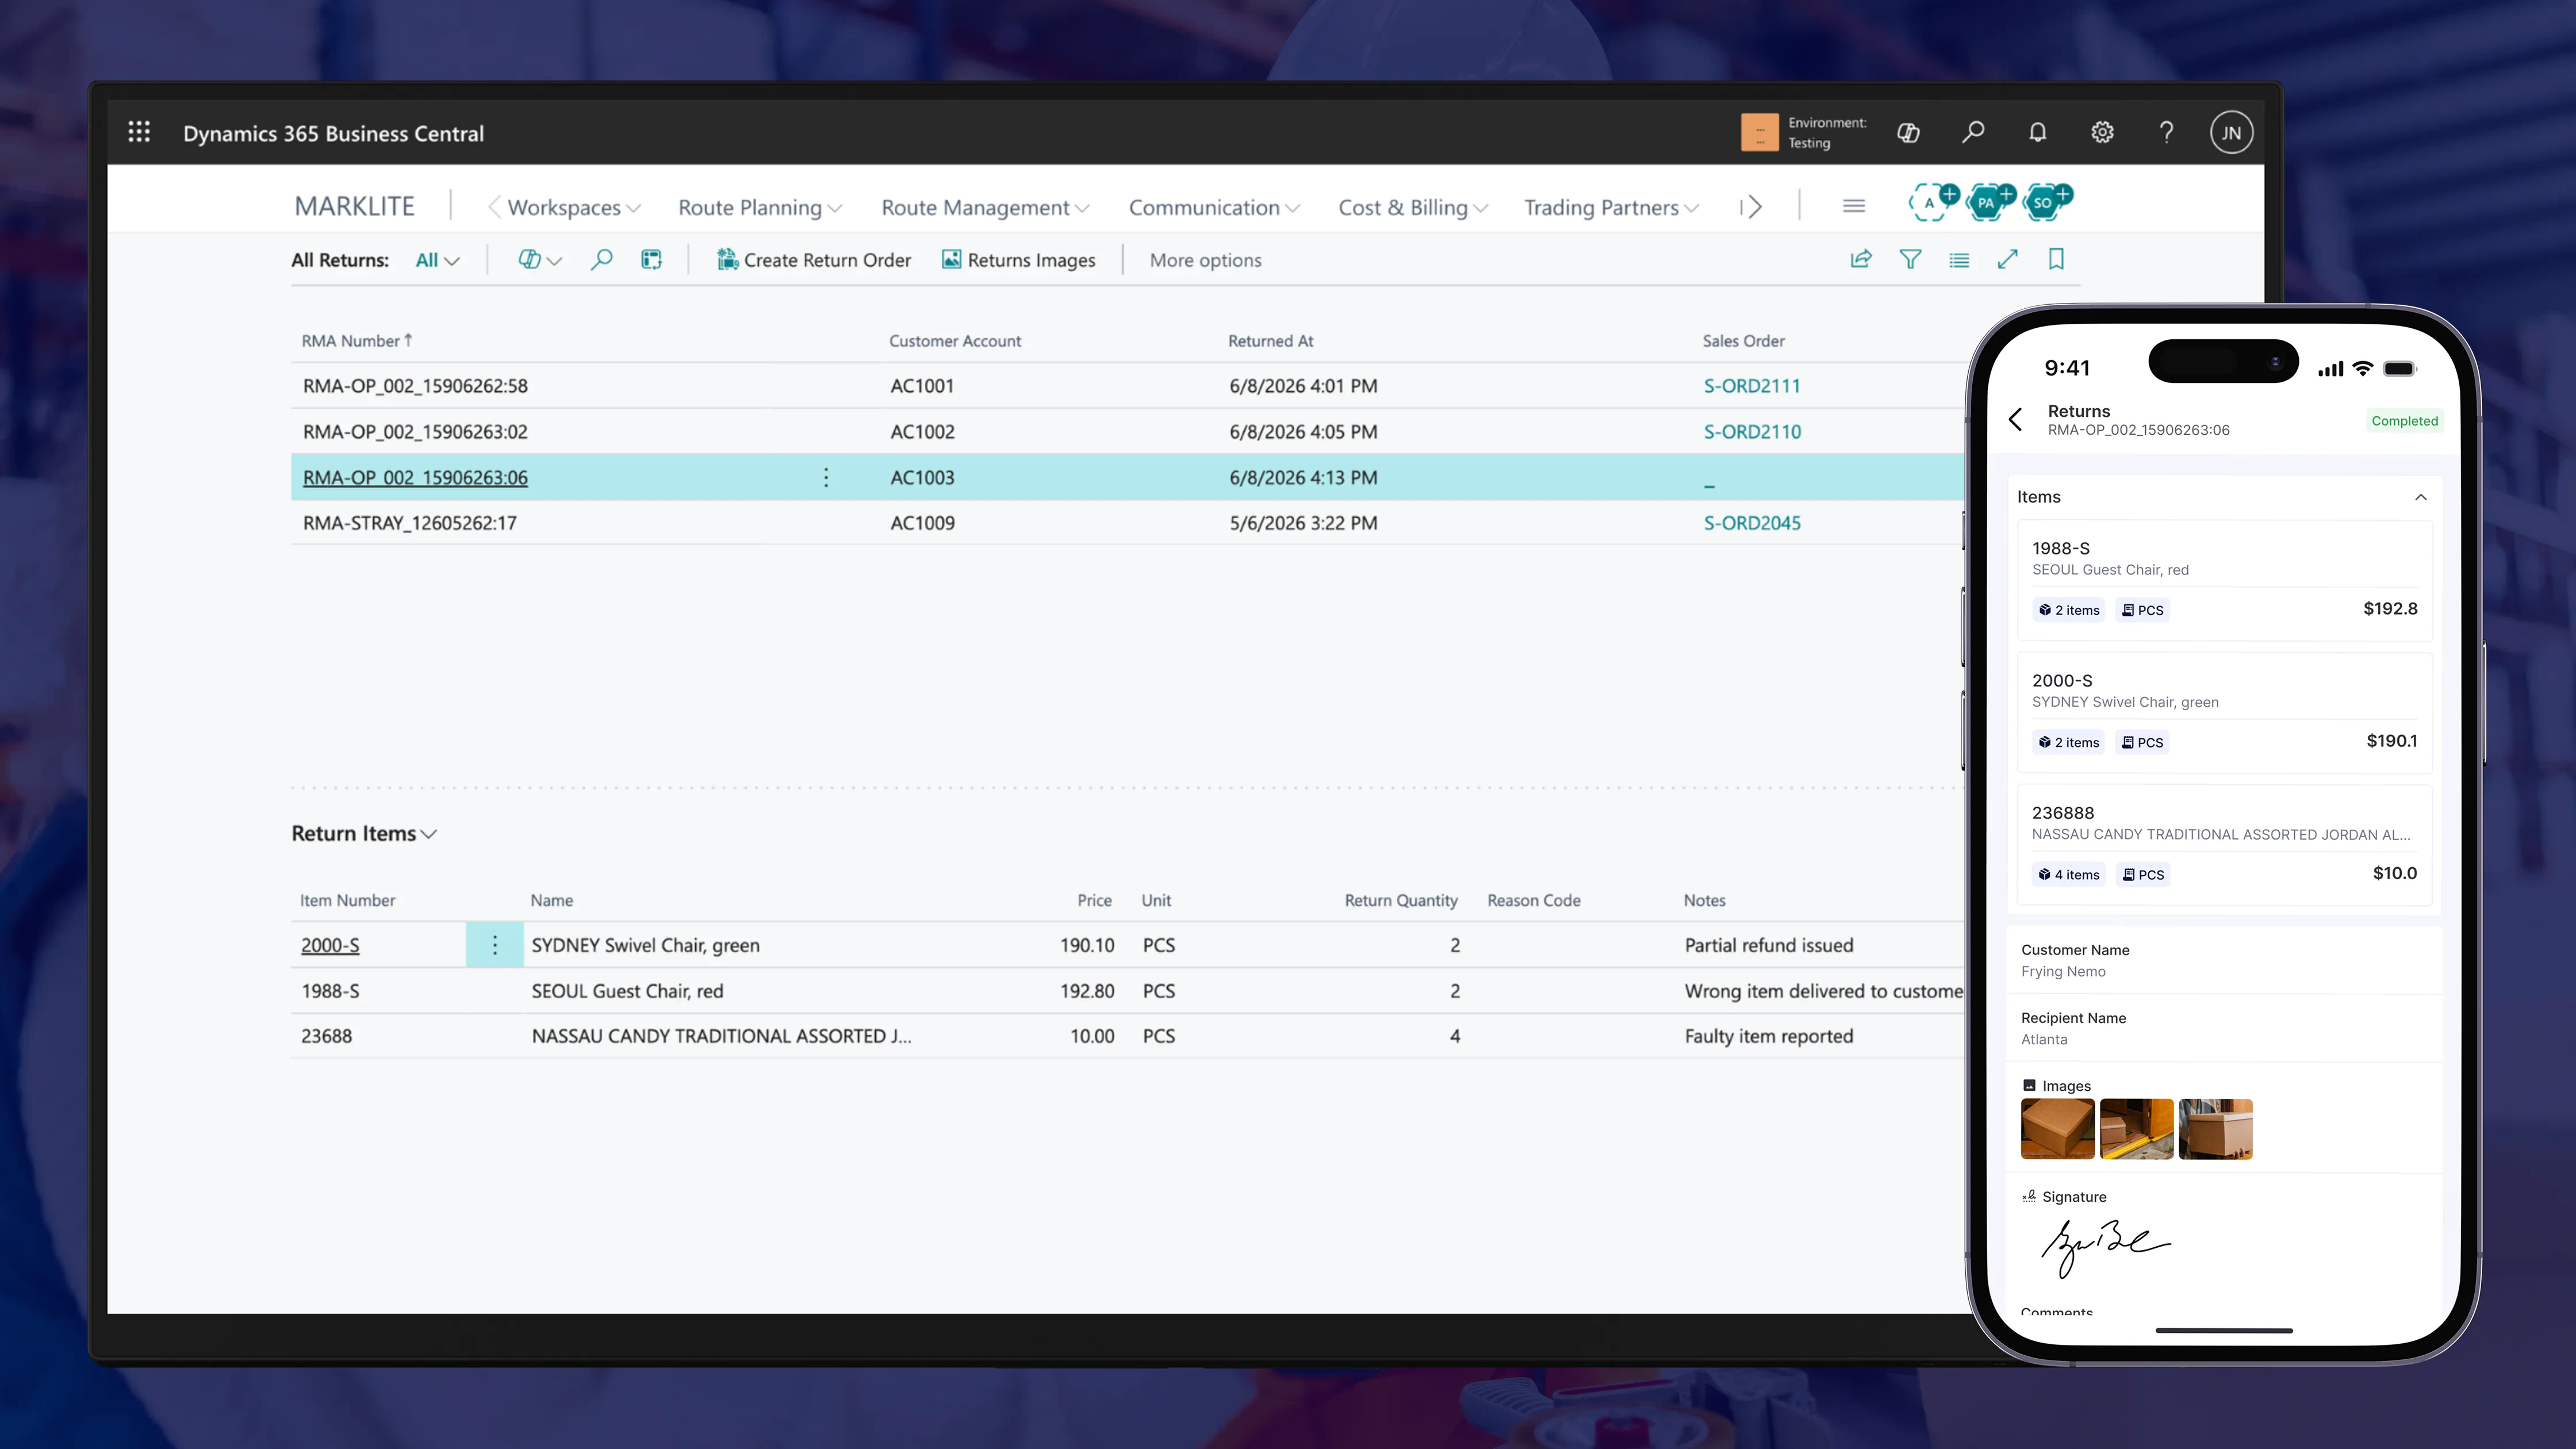Click the analysis mode icon in toolbar
The width and height of the screenshot is (2576, 1449).
tap(651, 260)
